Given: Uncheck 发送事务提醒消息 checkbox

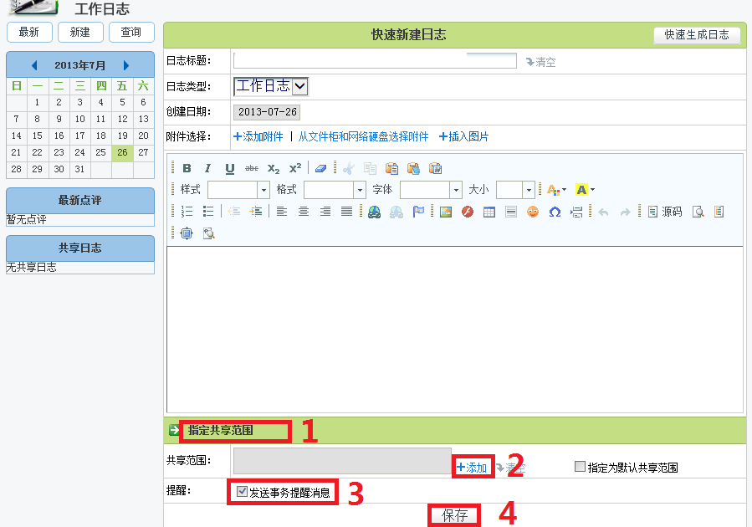Looking at the screenshot, I should tap(243, 492).
